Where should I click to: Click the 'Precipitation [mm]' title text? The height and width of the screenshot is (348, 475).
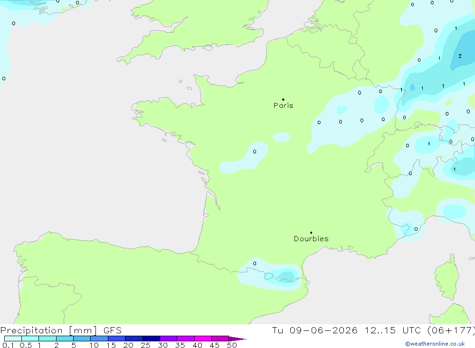click(48, 330)
